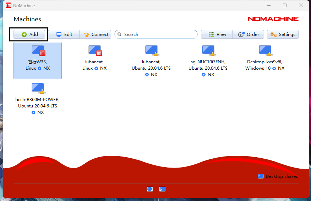Click the Add machine button
The height and width of the screenshot is (201, 311).
(x=29, y=35)
